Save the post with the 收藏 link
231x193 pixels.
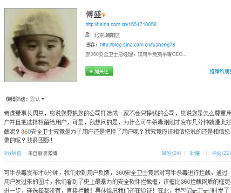coord(195,153)
